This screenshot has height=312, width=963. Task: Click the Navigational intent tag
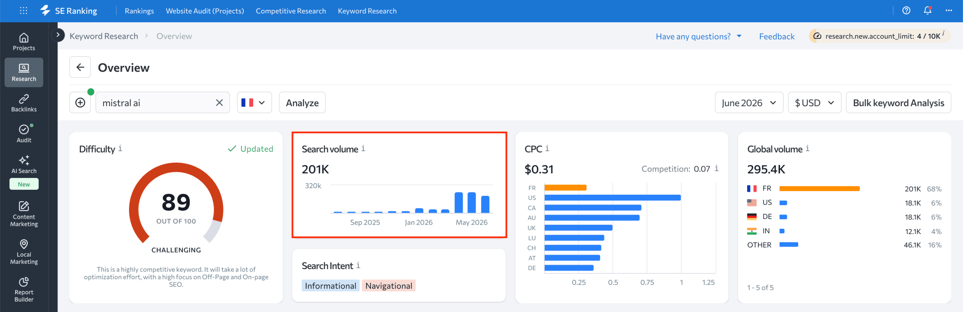click(x=389, y=286)
